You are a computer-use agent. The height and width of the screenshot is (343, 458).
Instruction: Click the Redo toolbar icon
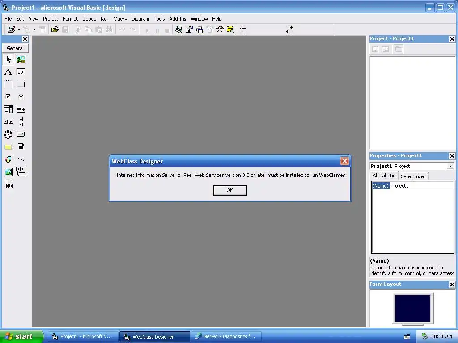[x=132, y=29]
